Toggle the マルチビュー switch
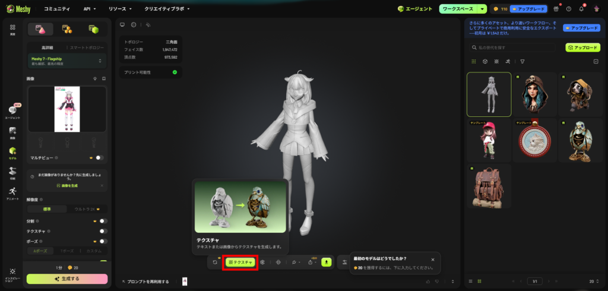 pos(100,157)
